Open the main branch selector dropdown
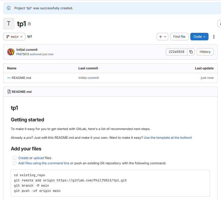This screenshot has height=200, width=221. [x=14, y=37]
